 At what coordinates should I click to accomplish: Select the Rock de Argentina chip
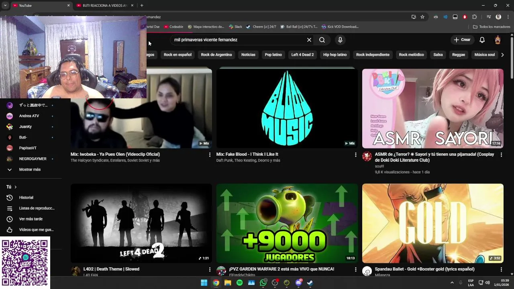tap(216, 55)
